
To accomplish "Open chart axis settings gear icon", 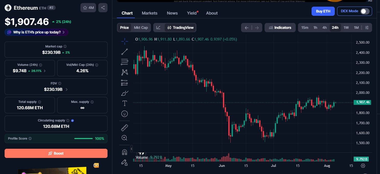I will (363, 166).
